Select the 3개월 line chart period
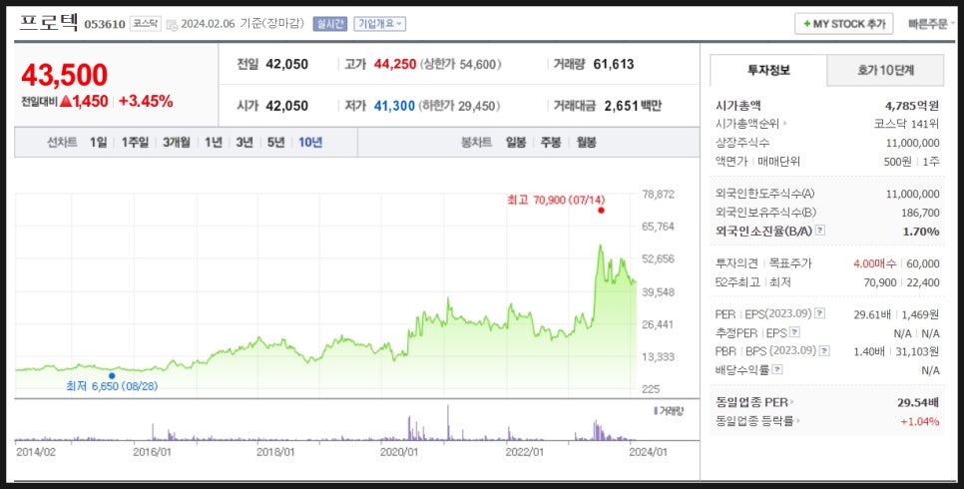The image size is (964, 489). click(x=177, y=142)
